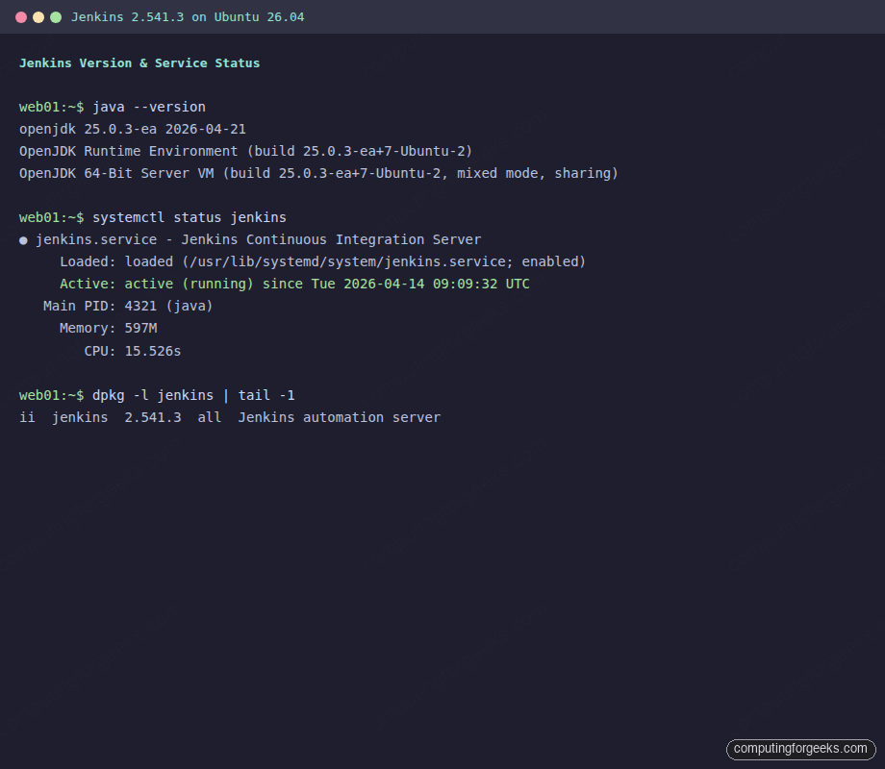Select the 2.541.3 package version text
The height and width of the screenshot is (769, 885).
(153, 417)
